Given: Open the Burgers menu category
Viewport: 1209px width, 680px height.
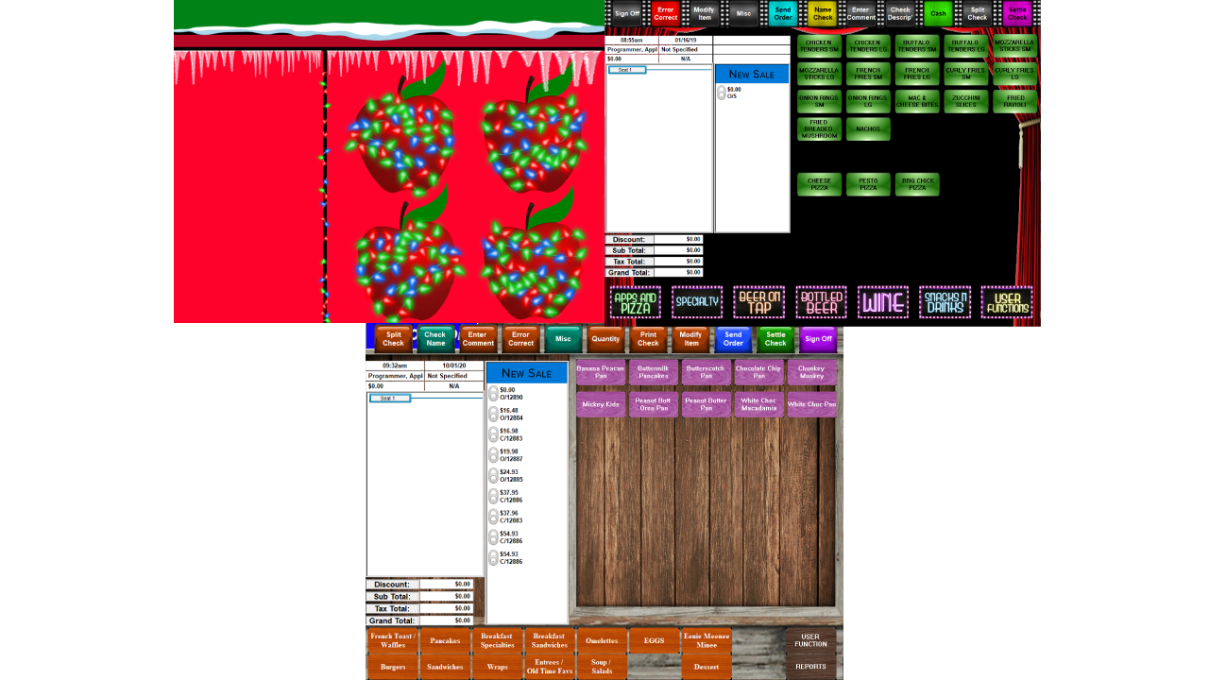Looking at the screenshot, I should tap(393, 667).
